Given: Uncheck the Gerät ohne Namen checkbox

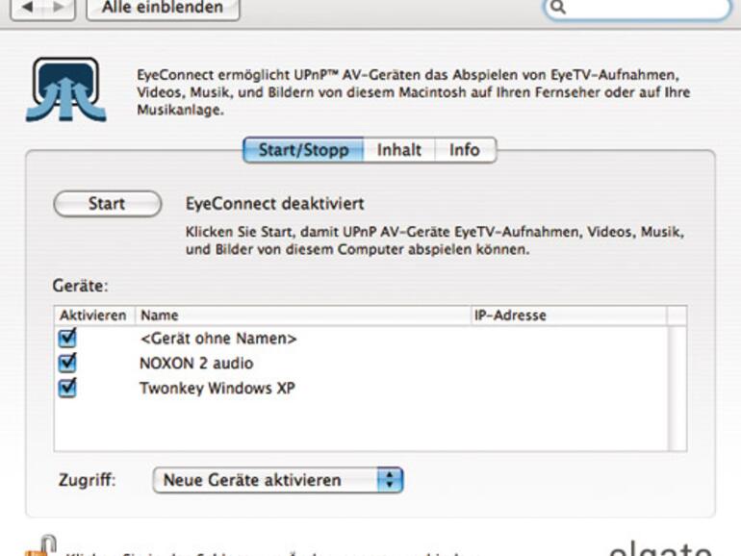Looking at the screenshot, I should 67,339.
